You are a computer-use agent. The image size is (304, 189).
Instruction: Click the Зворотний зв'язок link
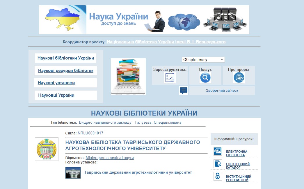pyautogui.click(x=222, y=91)
